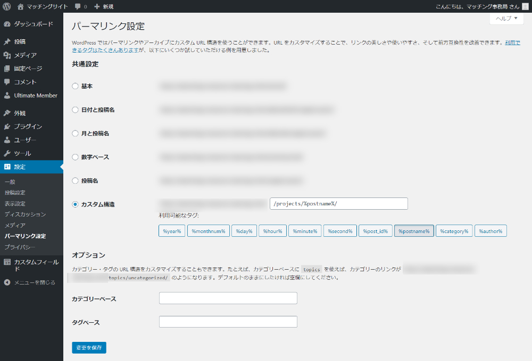Click the home icon beside マッチングサイト
Image resolution: width=532 pixels, height=361 pixels.
(20, 6)
